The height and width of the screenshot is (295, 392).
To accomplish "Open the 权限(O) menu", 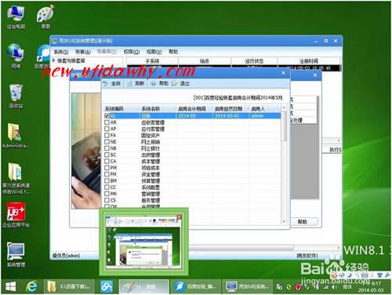I will pyautogui.click(x=132, y=52).
